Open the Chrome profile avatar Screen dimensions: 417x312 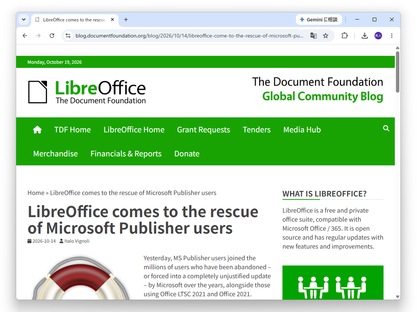[x=378, y=36]
